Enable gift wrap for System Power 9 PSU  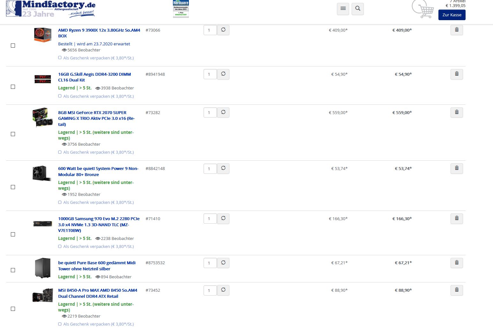point(60,202)
